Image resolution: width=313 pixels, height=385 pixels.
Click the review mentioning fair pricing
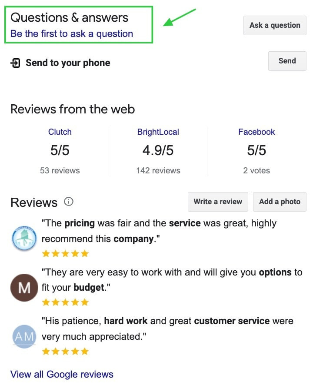pos(159,231)
